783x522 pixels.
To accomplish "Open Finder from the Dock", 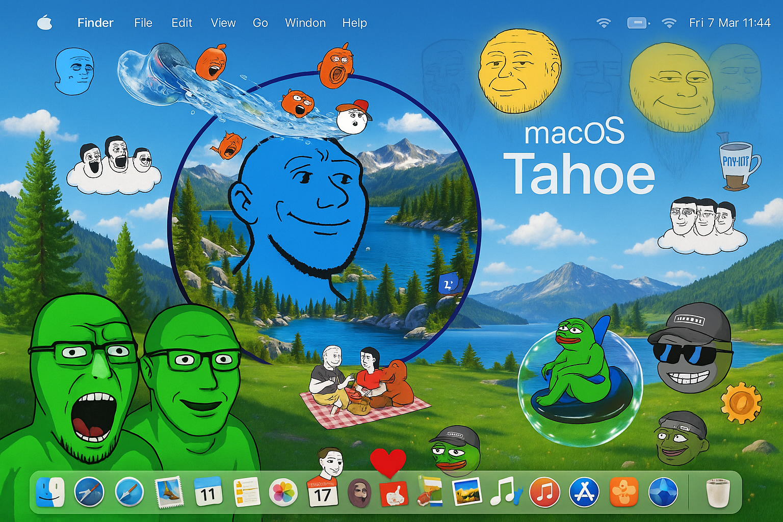I will (x=50, y=492).
